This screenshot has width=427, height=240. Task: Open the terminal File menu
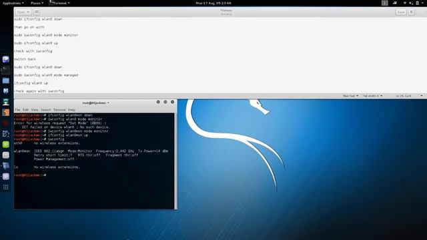(x=18, y=109)
